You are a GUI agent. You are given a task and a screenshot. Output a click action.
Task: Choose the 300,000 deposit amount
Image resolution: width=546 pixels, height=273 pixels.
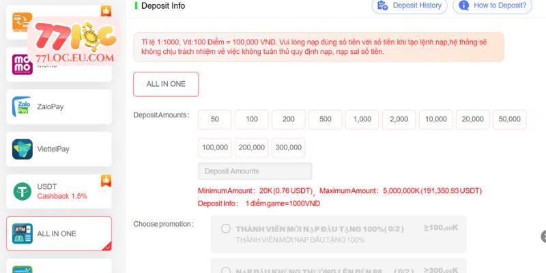289,147
